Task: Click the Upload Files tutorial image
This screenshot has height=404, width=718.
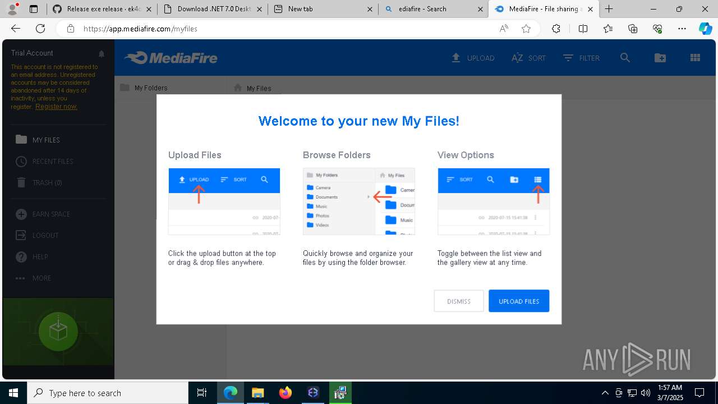Action: pyautogui.click(x=224, y=201)
